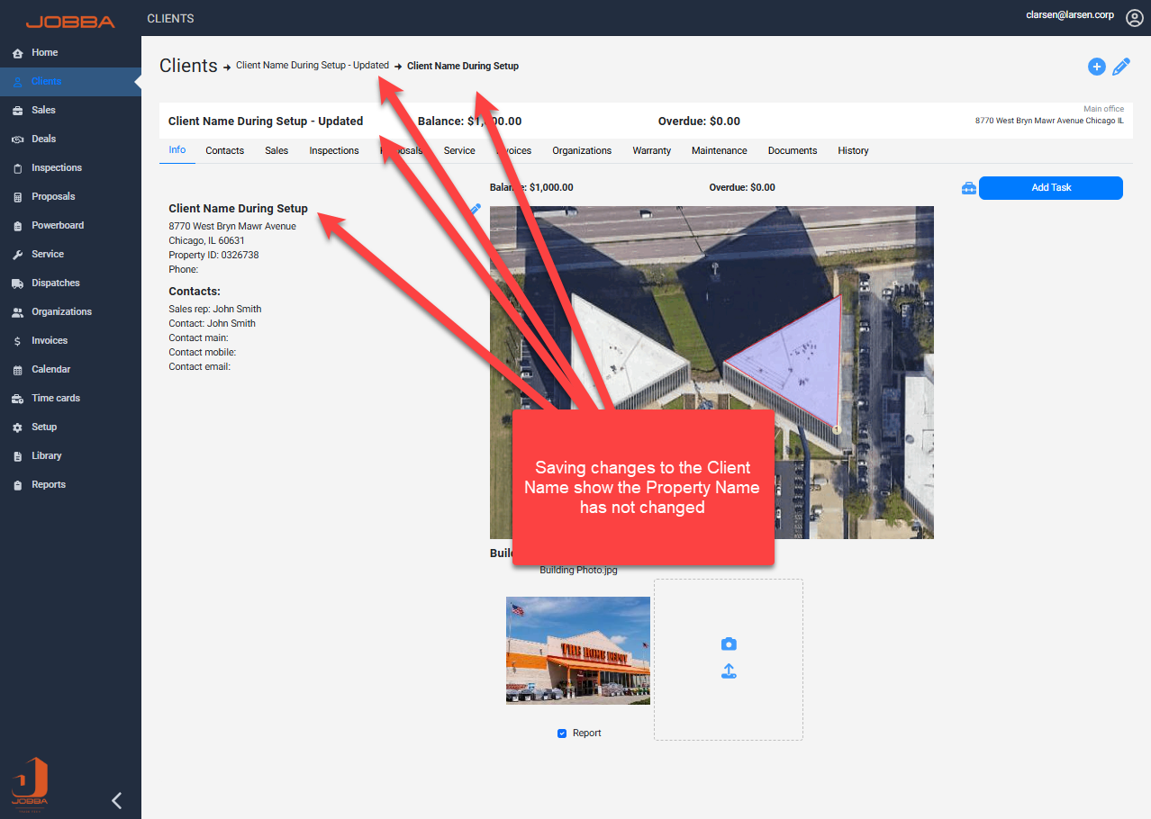This screenshot has height=819, width=1151.
Task: Click the upload icon in photo dropzone
Action: (x=729, y=671)
